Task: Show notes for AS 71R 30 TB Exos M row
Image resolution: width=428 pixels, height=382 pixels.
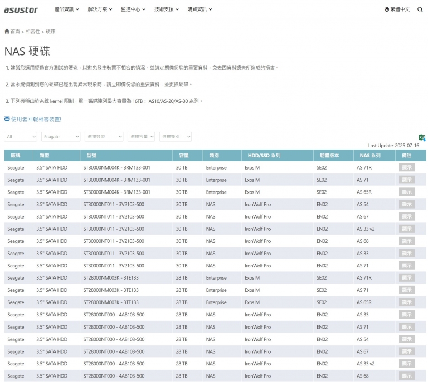Action: [x=407, y=167]
